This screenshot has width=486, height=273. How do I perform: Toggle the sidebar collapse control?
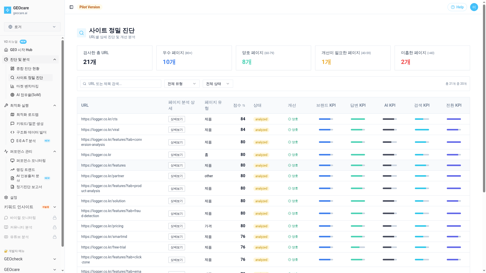pyautogui.click(x=71, y=7)
